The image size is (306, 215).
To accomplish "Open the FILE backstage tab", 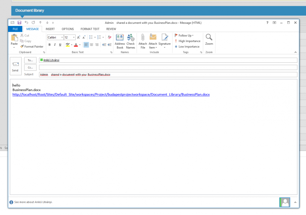I will coord(15,29).
